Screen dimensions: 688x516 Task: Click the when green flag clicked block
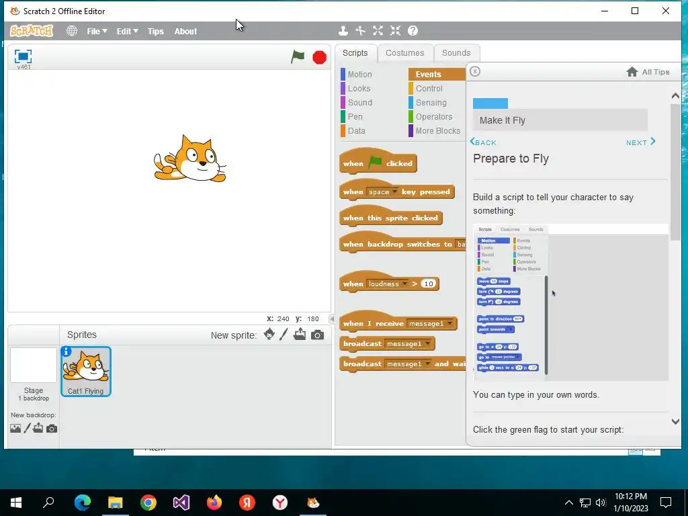(x=378, y=163)
